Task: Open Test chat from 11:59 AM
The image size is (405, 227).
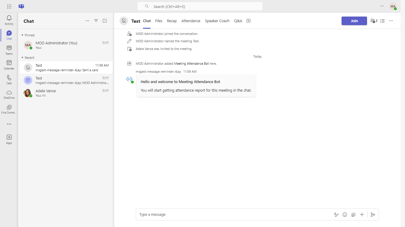Action: (66, 67)
